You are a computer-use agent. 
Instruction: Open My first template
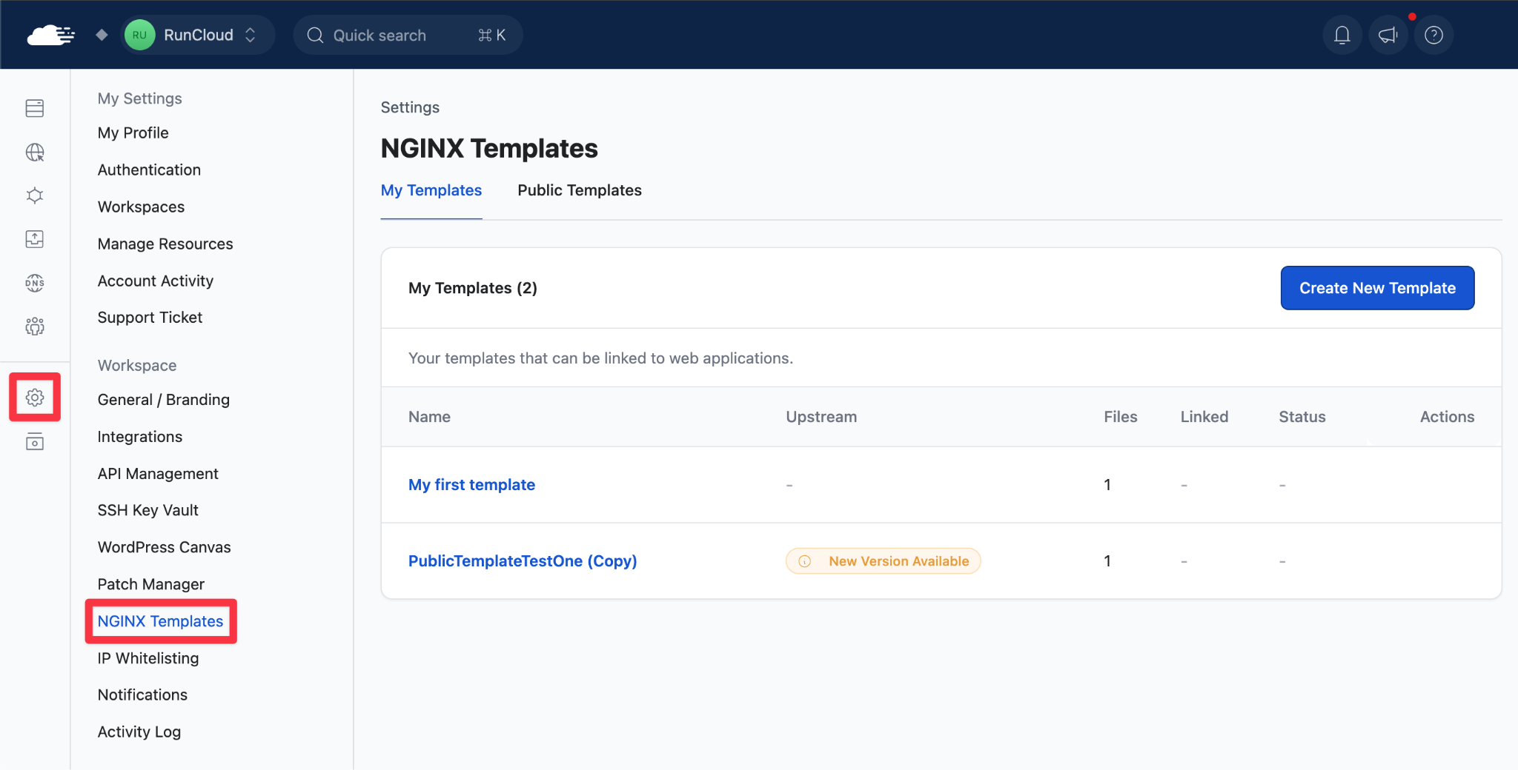tap(471, 485)
